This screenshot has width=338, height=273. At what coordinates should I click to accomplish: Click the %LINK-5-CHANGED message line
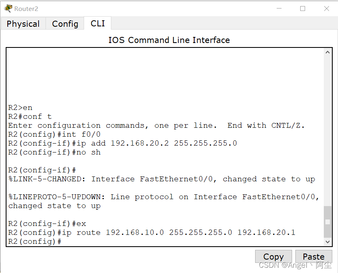point(162,179)
